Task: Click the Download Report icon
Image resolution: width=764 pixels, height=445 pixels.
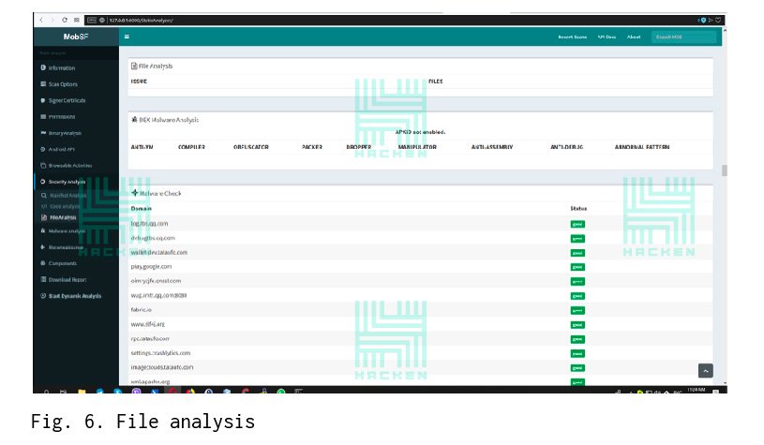Action: [x=43, y=280]
